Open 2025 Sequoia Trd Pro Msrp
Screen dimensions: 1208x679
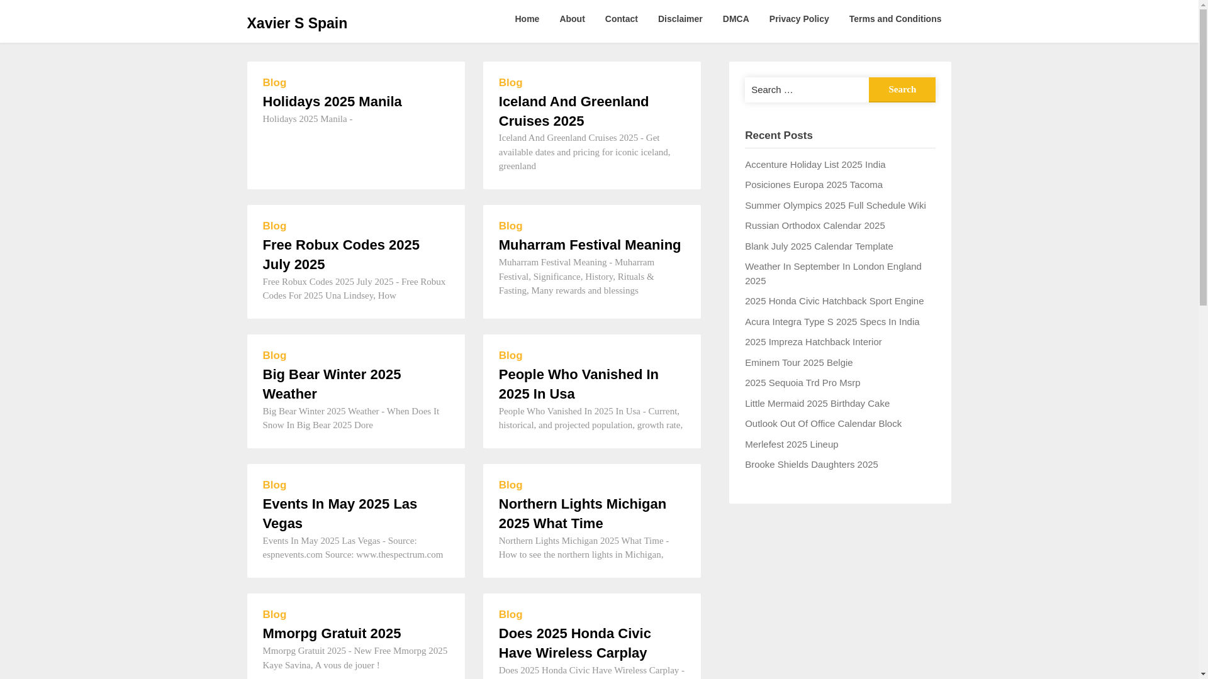[x=802, y=382]
